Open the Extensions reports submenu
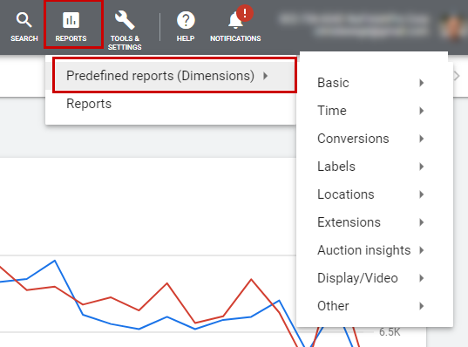The image size is (468, 347). point(375,222)
